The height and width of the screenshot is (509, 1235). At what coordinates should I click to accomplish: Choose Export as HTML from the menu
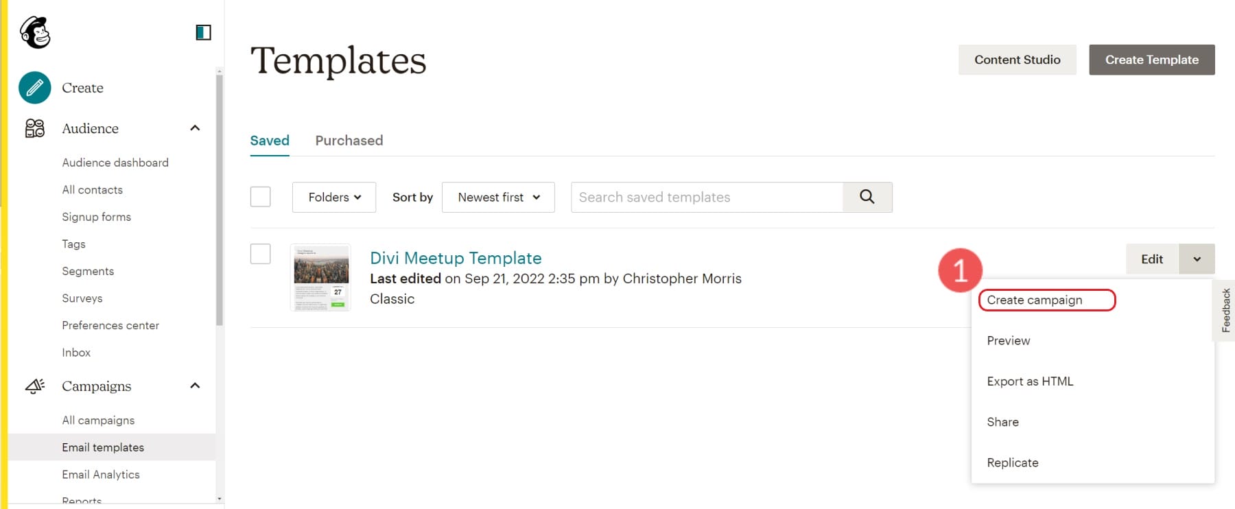pos(1029,381)
